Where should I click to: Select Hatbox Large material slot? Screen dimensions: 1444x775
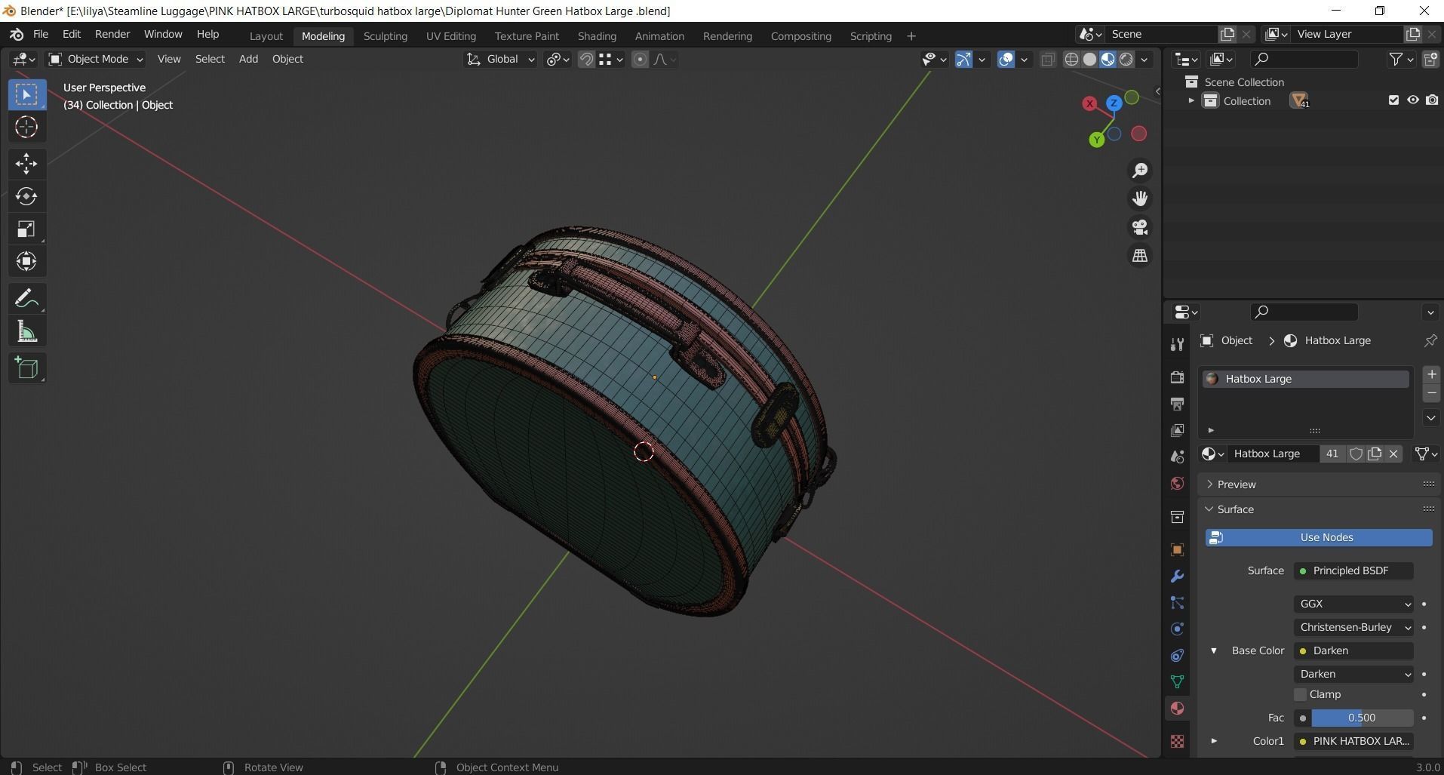tap(1305, 379)
